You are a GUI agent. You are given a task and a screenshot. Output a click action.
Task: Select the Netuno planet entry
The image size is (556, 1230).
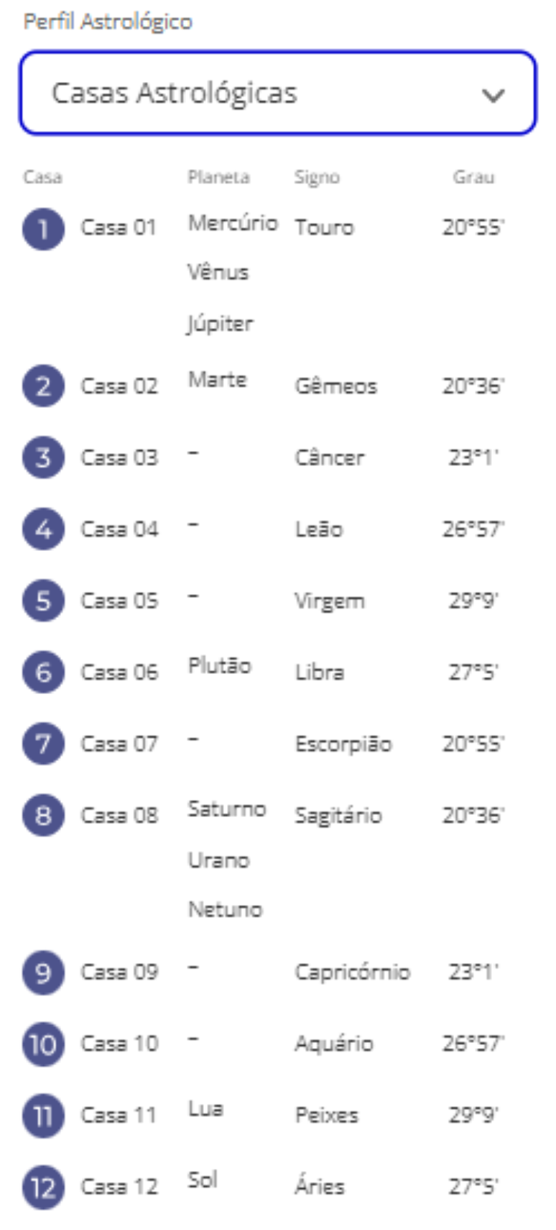(225, 909)
